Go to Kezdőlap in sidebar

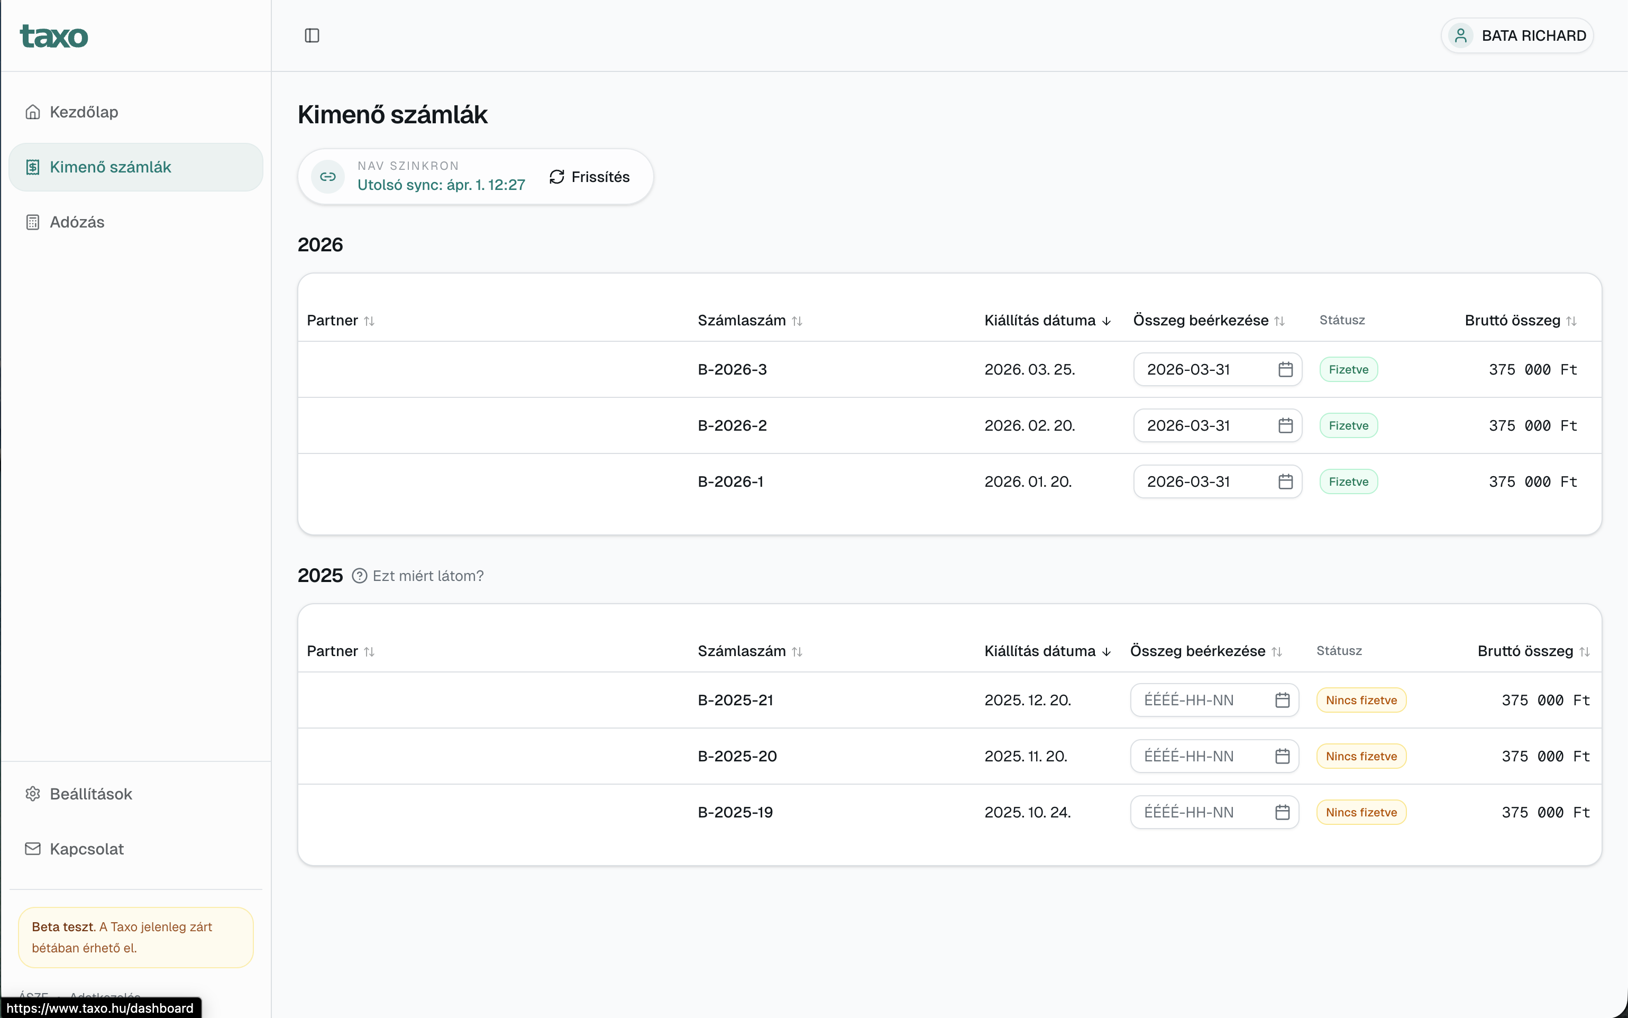(x=84, y=112)
